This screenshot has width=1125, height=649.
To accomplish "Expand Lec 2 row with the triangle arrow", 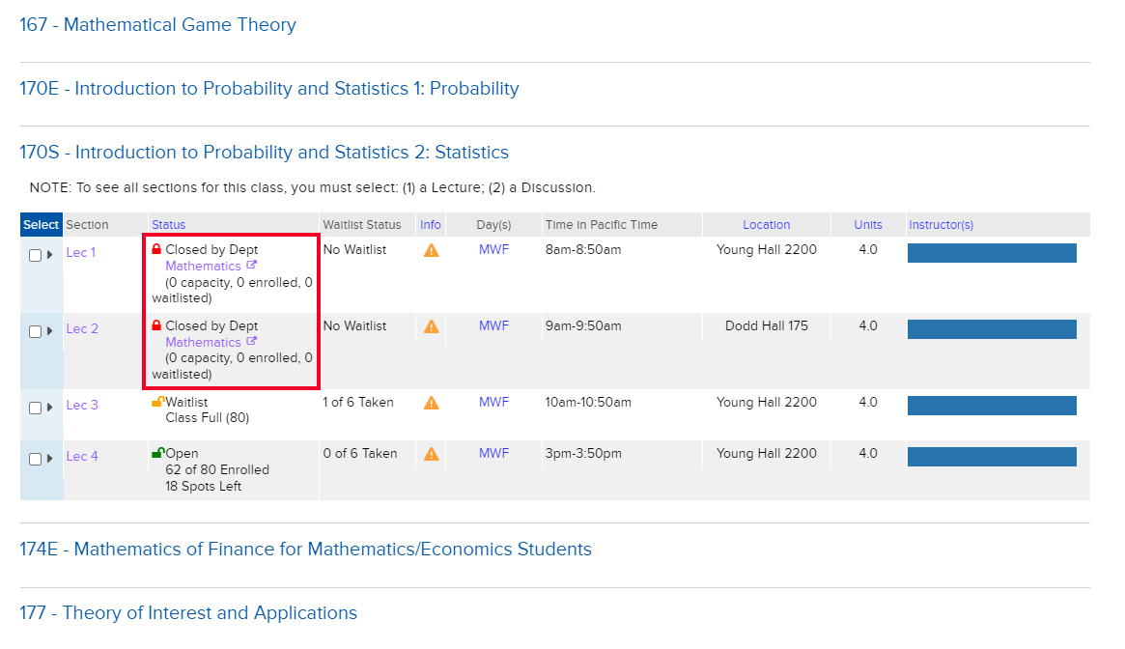I will (x=49, y=331).
